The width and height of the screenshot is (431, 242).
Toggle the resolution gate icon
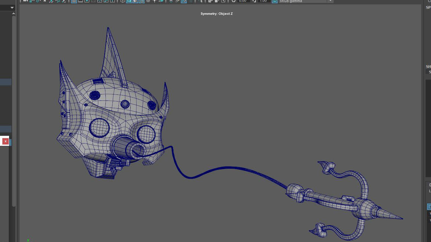87,1
